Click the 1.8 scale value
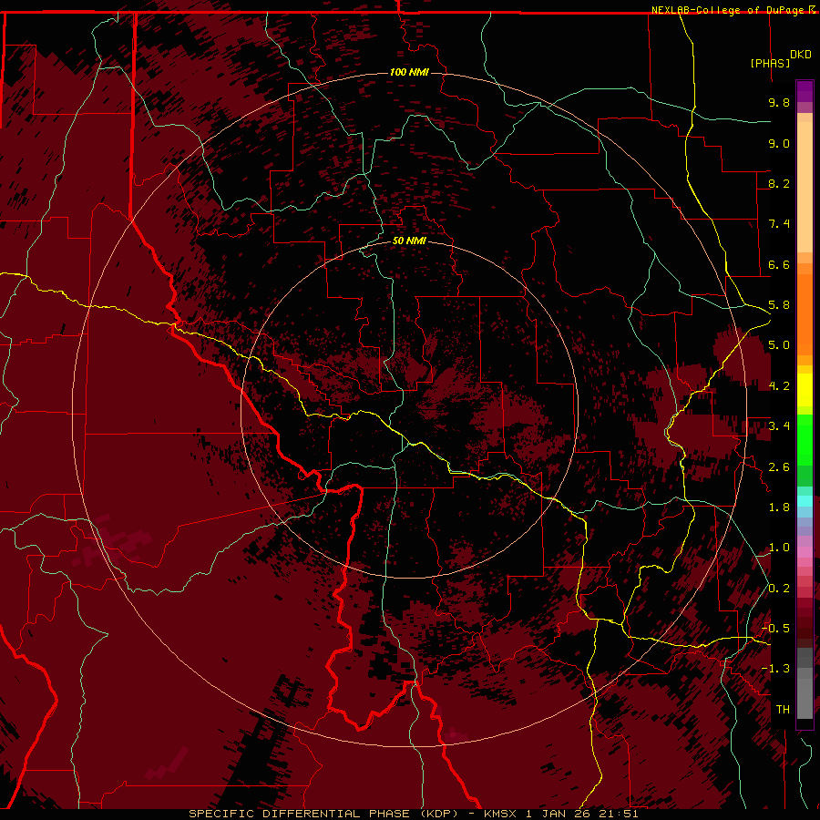820x820 pixels. (779, 507)
